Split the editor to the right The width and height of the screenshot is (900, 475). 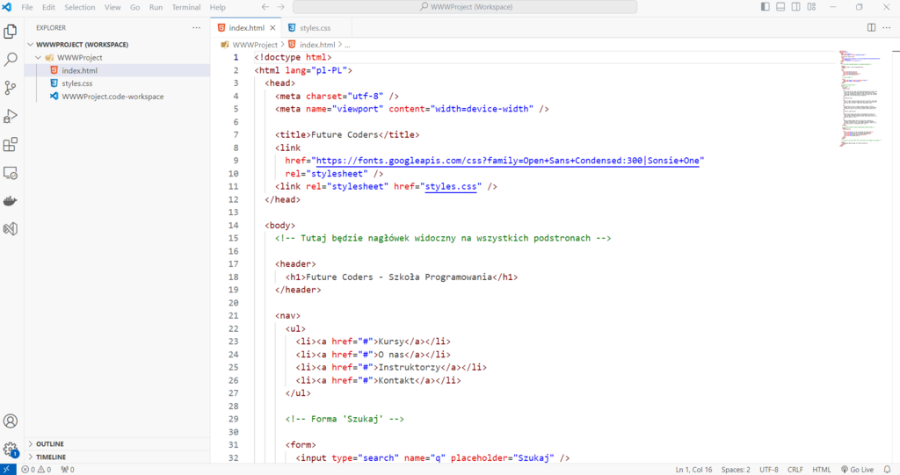[871, 27]
